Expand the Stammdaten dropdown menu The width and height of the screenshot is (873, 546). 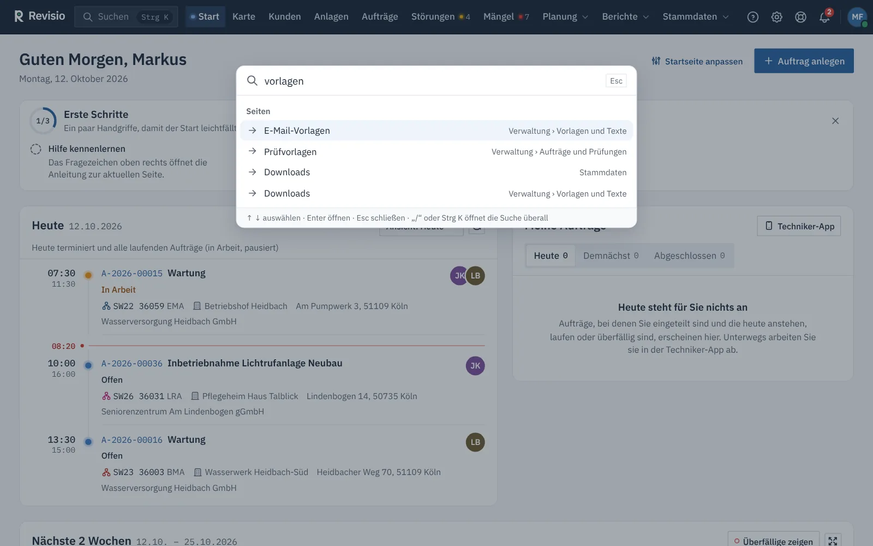[696, 17]
